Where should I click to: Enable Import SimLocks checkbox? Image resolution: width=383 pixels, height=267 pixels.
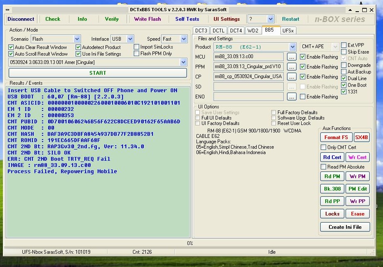click(137, 47)
